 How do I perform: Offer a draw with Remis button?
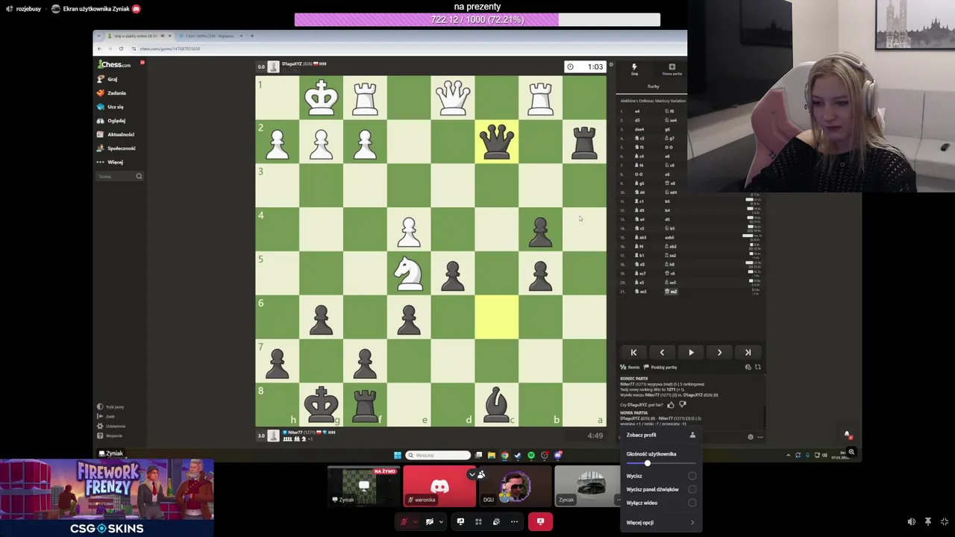point(630,367)
